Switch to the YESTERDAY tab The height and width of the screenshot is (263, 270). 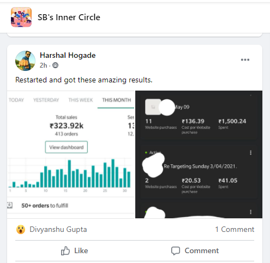point(46,100)
